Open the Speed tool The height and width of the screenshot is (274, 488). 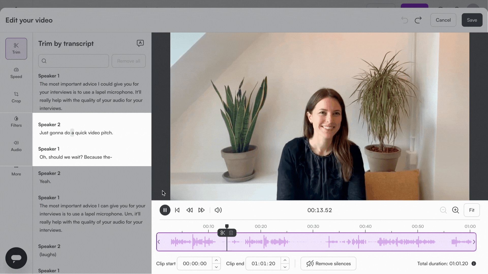click(x=16, y=73)
